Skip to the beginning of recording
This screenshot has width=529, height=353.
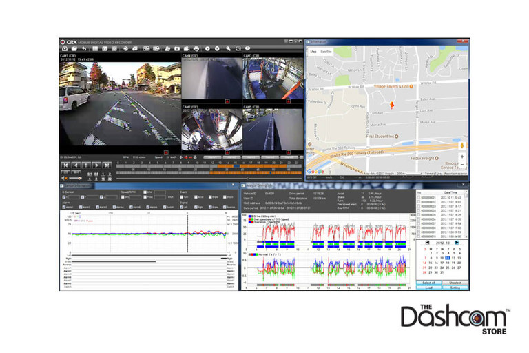pos(65,165)
